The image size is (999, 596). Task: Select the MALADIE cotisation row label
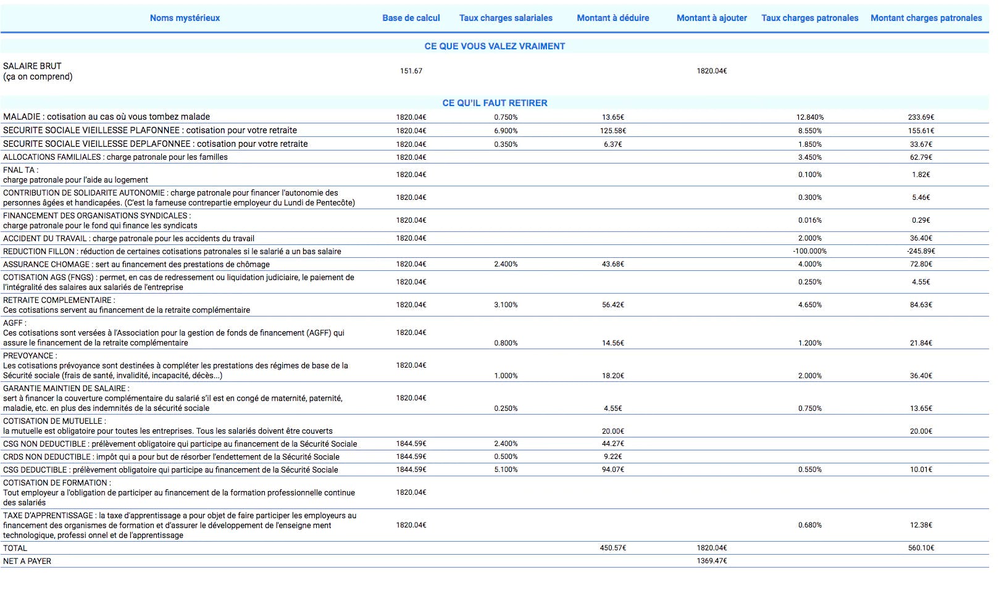pos(106,117)
